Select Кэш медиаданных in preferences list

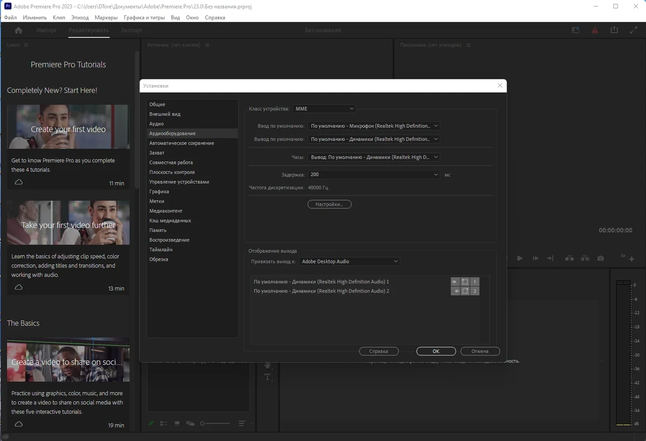point(192,220)
